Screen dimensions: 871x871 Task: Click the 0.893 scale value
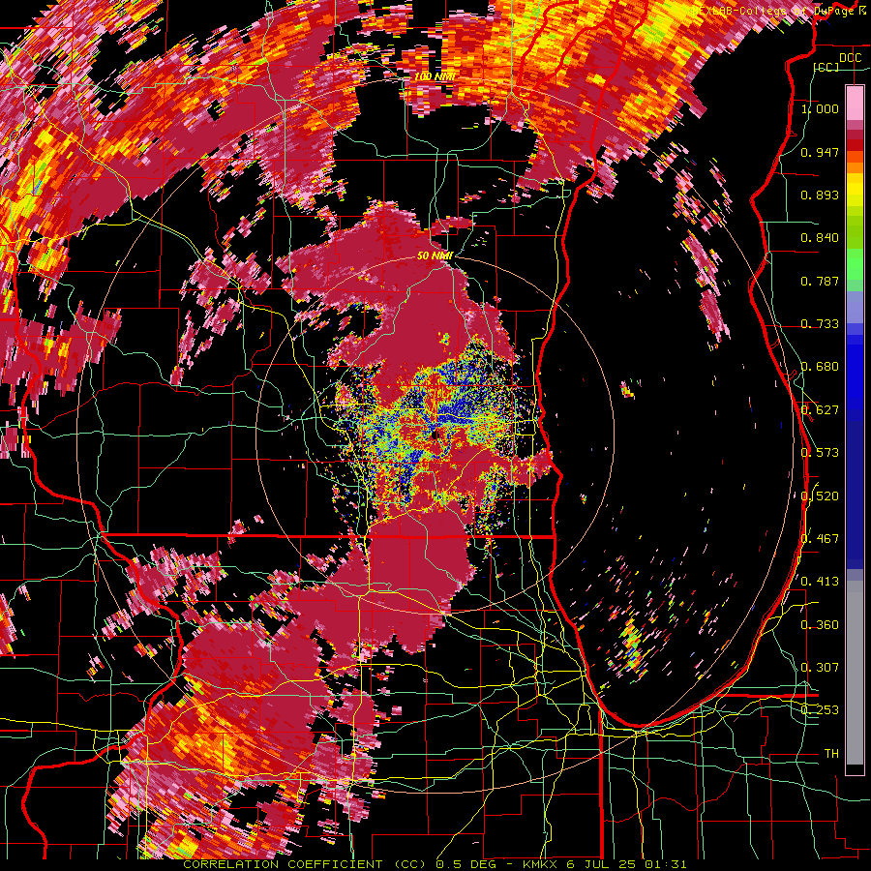pyautogui.click(x=820, y=195)
